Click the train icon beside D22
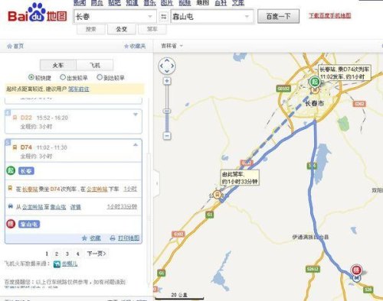The height and width of the screenshot is (301, 383). coord(15,118)
